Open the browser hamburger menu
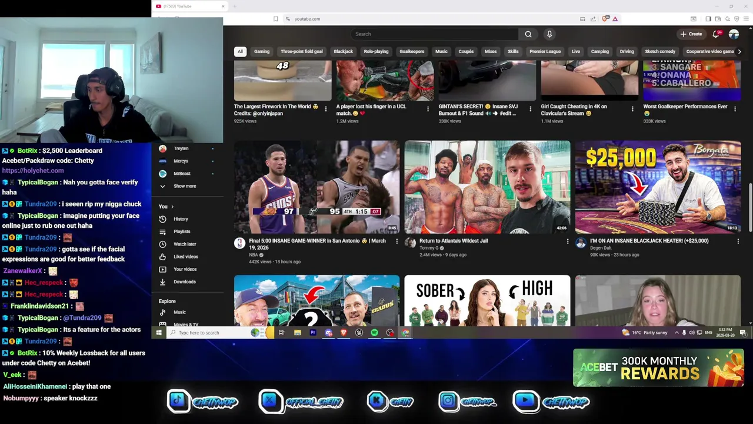 (x=746, y=19)
